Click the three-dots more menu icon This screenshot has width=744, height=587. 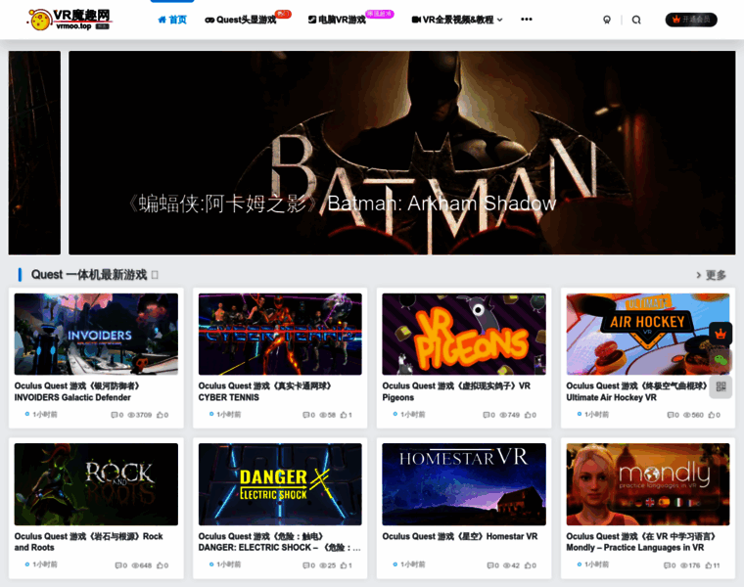(x=527, y=20)
